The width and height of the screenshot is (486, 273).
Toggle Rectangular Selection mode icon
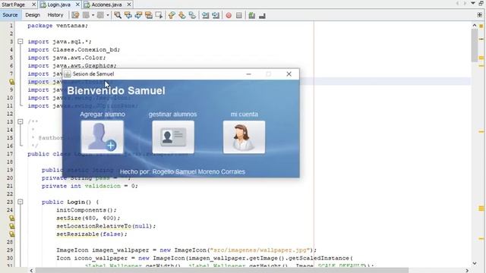click(159, 15)
